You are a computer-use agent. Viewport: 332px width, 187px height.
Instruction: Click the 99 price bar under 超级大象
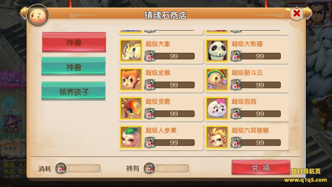click(x=170, y=56)
